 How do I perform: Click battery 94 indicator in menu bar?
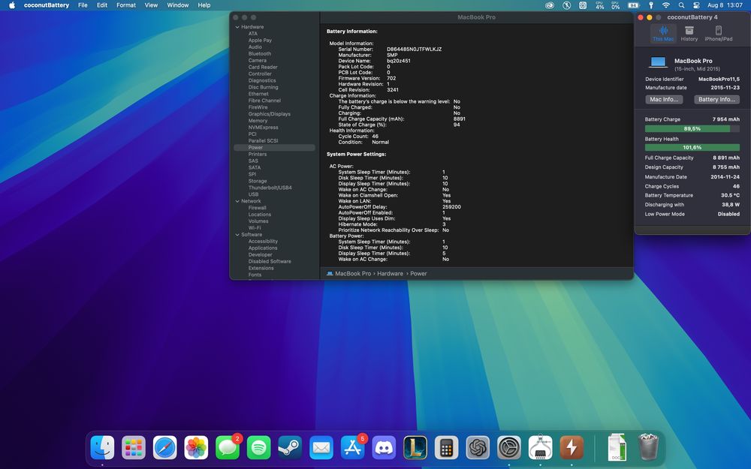[x=633, y=5]
